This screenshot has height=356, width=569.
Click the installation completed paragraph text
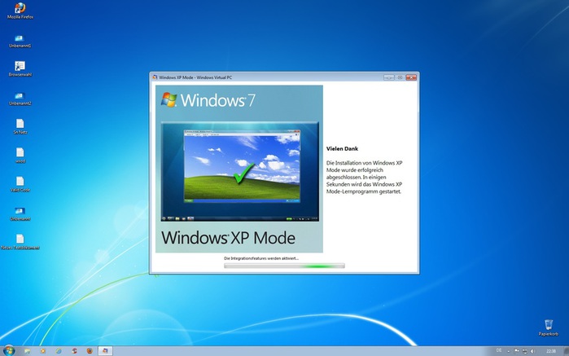click(365, 178)
